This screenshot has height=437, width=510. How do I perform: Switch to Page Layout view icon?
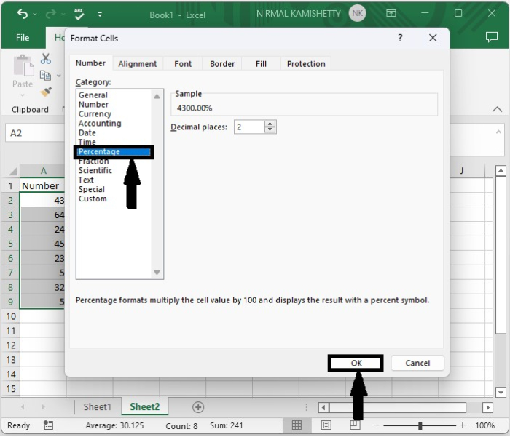point(326,425)
